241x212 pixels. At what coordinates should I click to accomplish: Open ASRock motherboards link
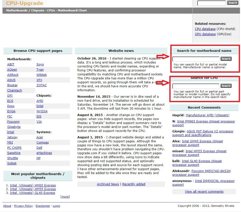(13, 75)
